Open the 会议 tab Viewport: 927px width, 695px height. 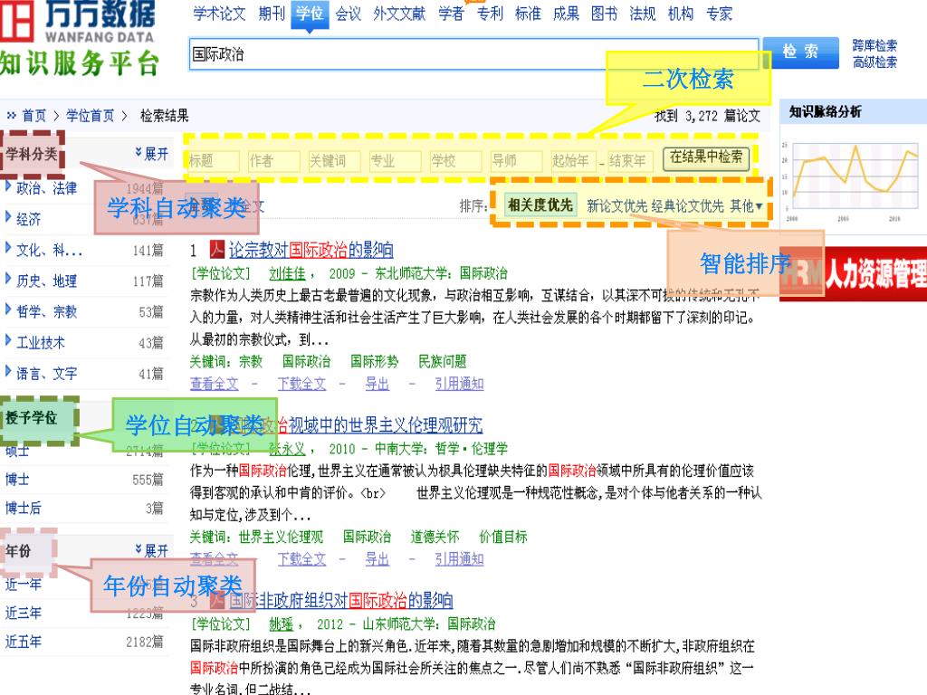[x=348, y=14]
